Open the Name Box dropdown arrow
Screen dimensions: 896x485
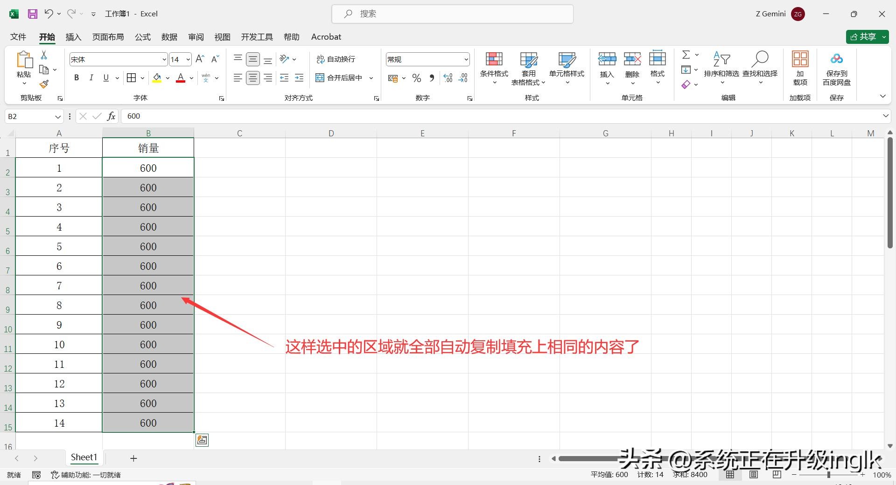(x=58, y=116)
